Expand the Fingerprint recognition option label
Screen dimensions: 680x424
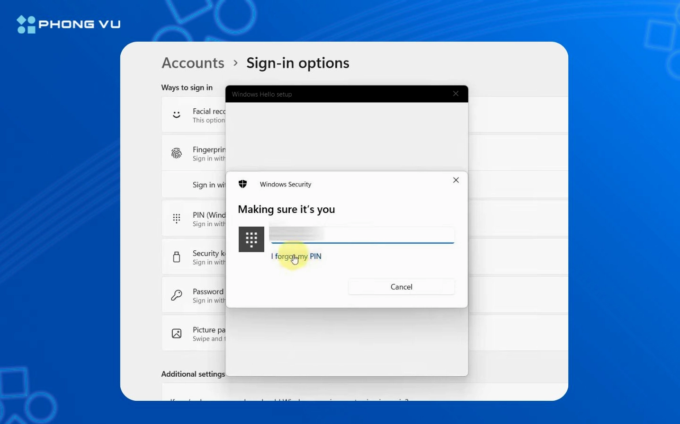click(209, 150)
